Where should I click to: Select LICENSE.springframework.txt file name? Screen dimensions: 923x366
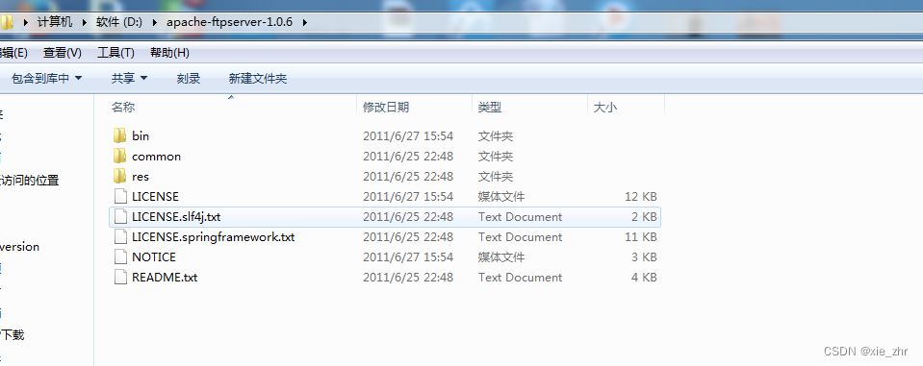213,236
